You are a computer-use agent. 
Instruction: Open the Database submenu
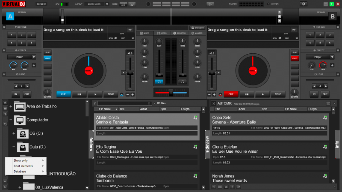(x=26, y=172)
